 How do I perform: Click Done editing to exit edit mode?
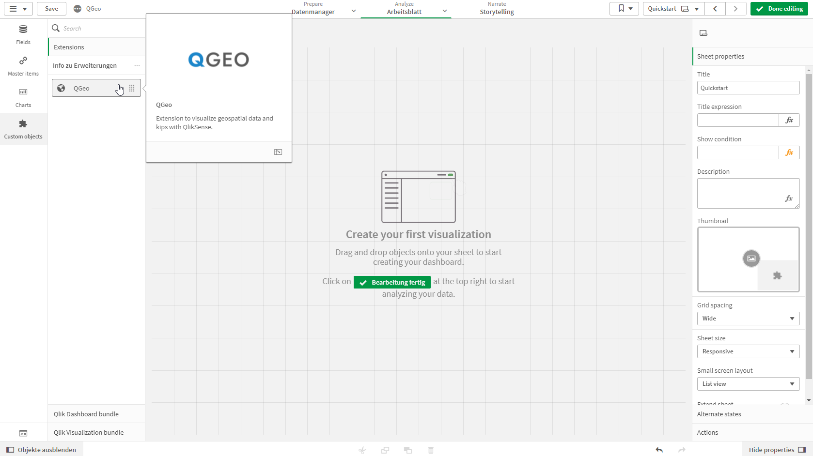779,9
